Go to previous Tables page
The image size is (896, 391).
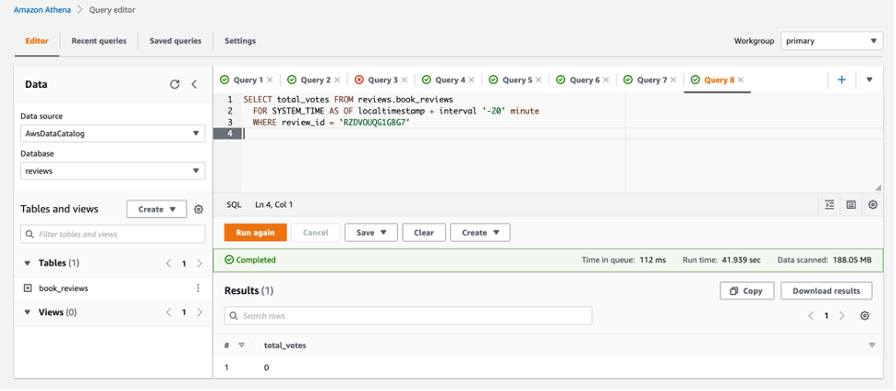[169, 264]
